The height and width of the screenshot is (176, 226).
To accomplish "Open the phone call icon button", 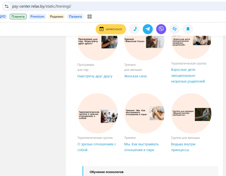I will [x=134, y=29].
